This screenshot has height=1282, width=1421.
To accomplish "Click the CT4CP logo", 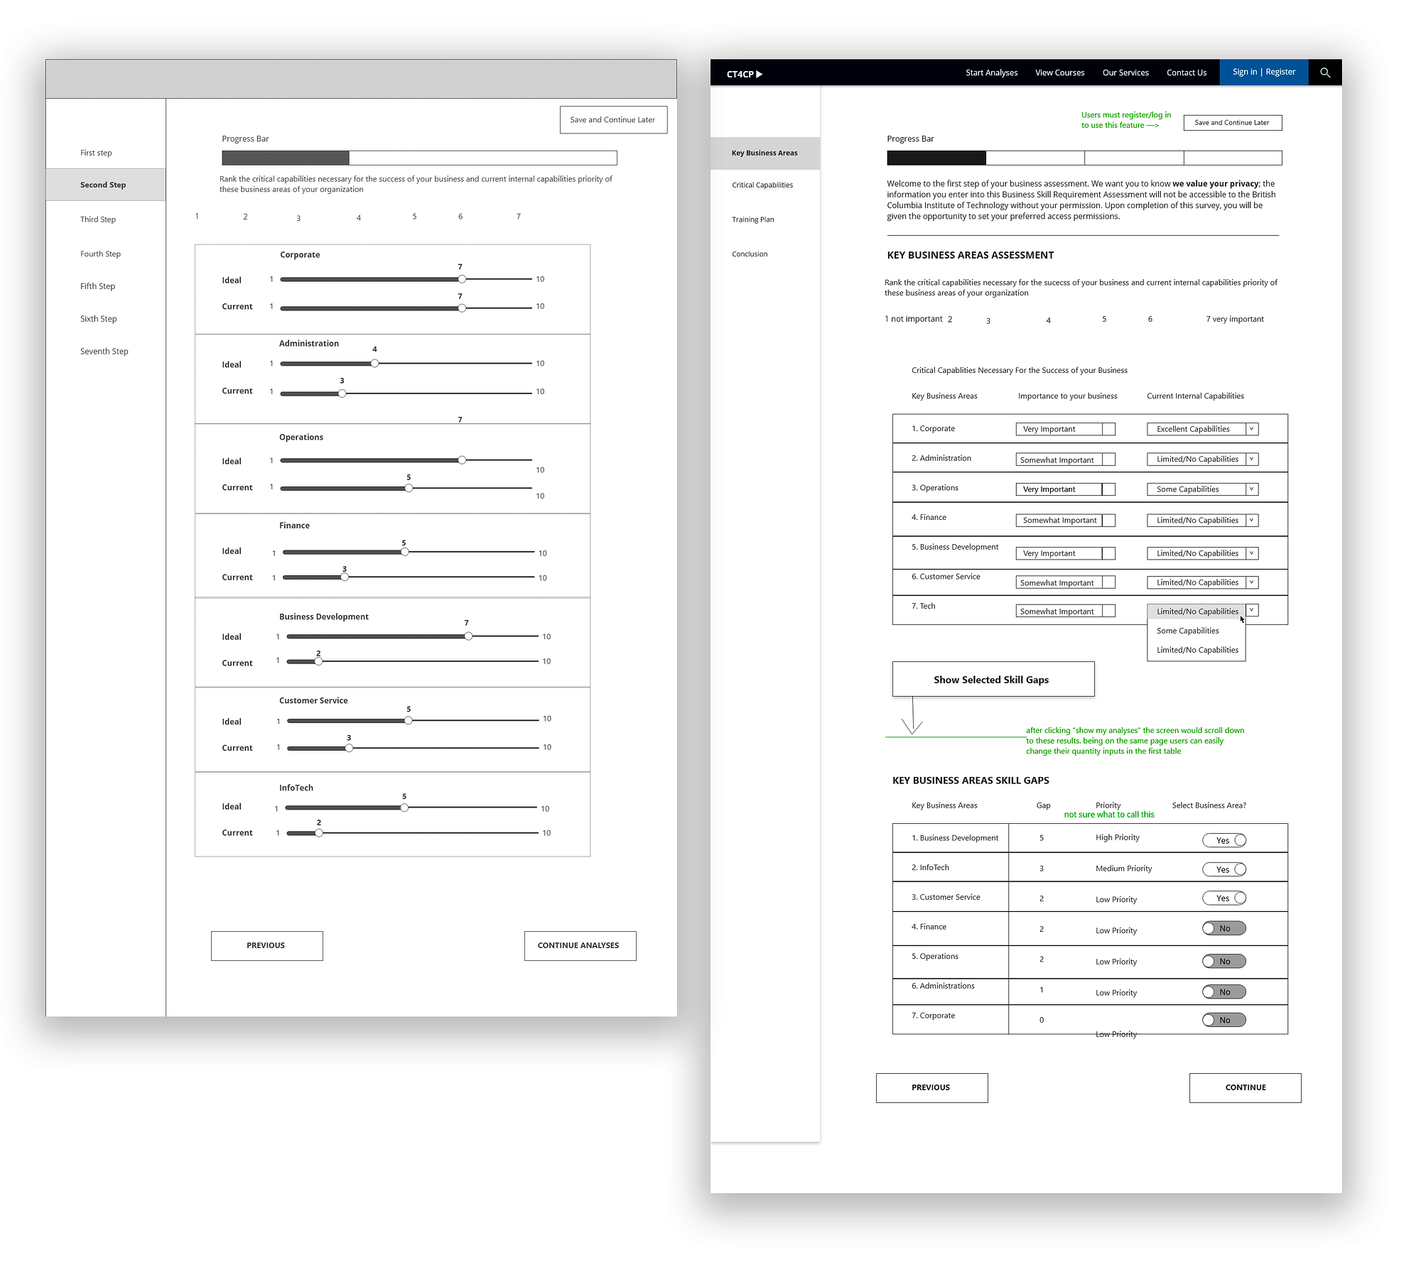I will click(744, 74).
